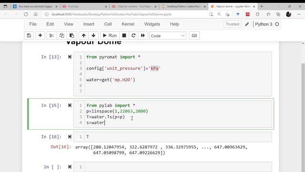Image resolution: width=305 pixels, height=172 pixels.
Task: Click the Trusted notebook button
Action: tap(233, 24)
